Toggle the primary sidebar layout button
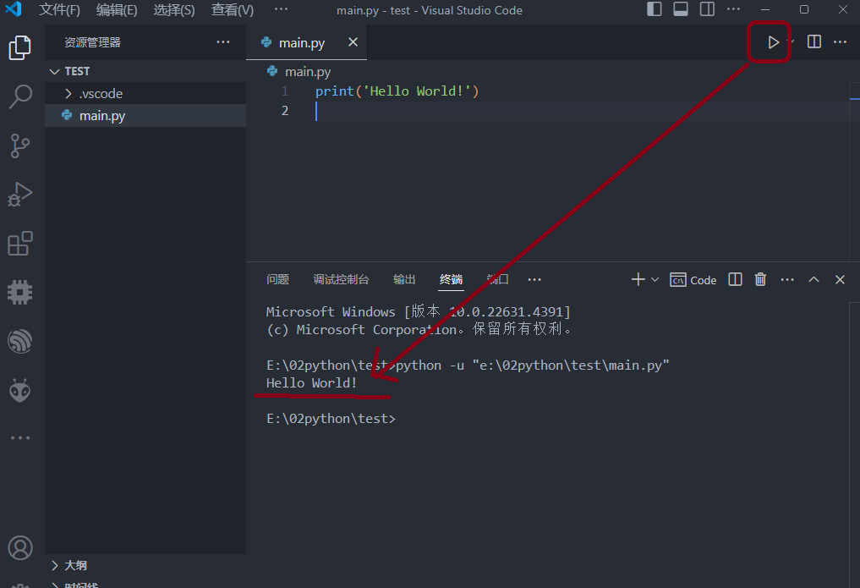 655,10
